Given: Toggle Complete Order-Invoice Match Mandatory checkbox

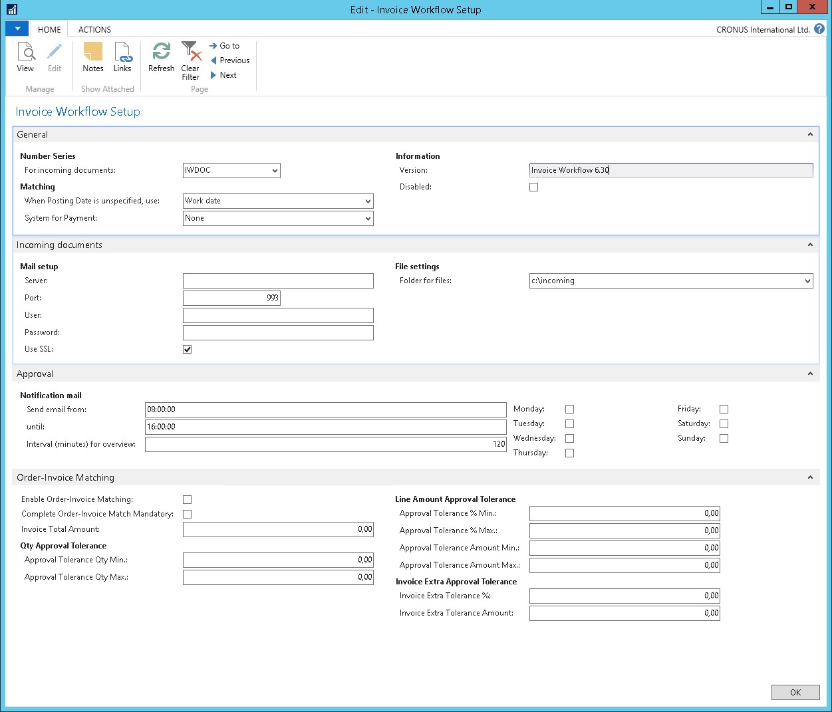Looking at the screenshot, I should (188, 515).
